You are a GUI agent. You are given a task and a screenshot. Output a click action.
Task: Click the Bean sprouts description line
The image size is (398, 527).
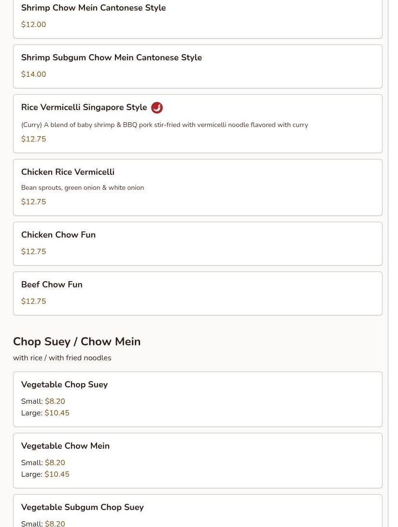pyautogui.click(x=83, y=187)
